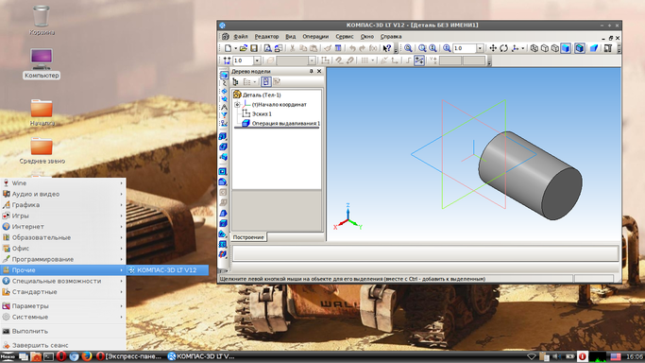Click the message panel field below viewport
This screenshot has width=645, height=363.
pos(426,253)
